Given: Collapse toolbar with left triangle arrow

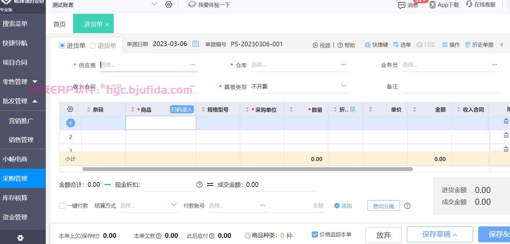Looking at the screenshot, I should 501,45.
